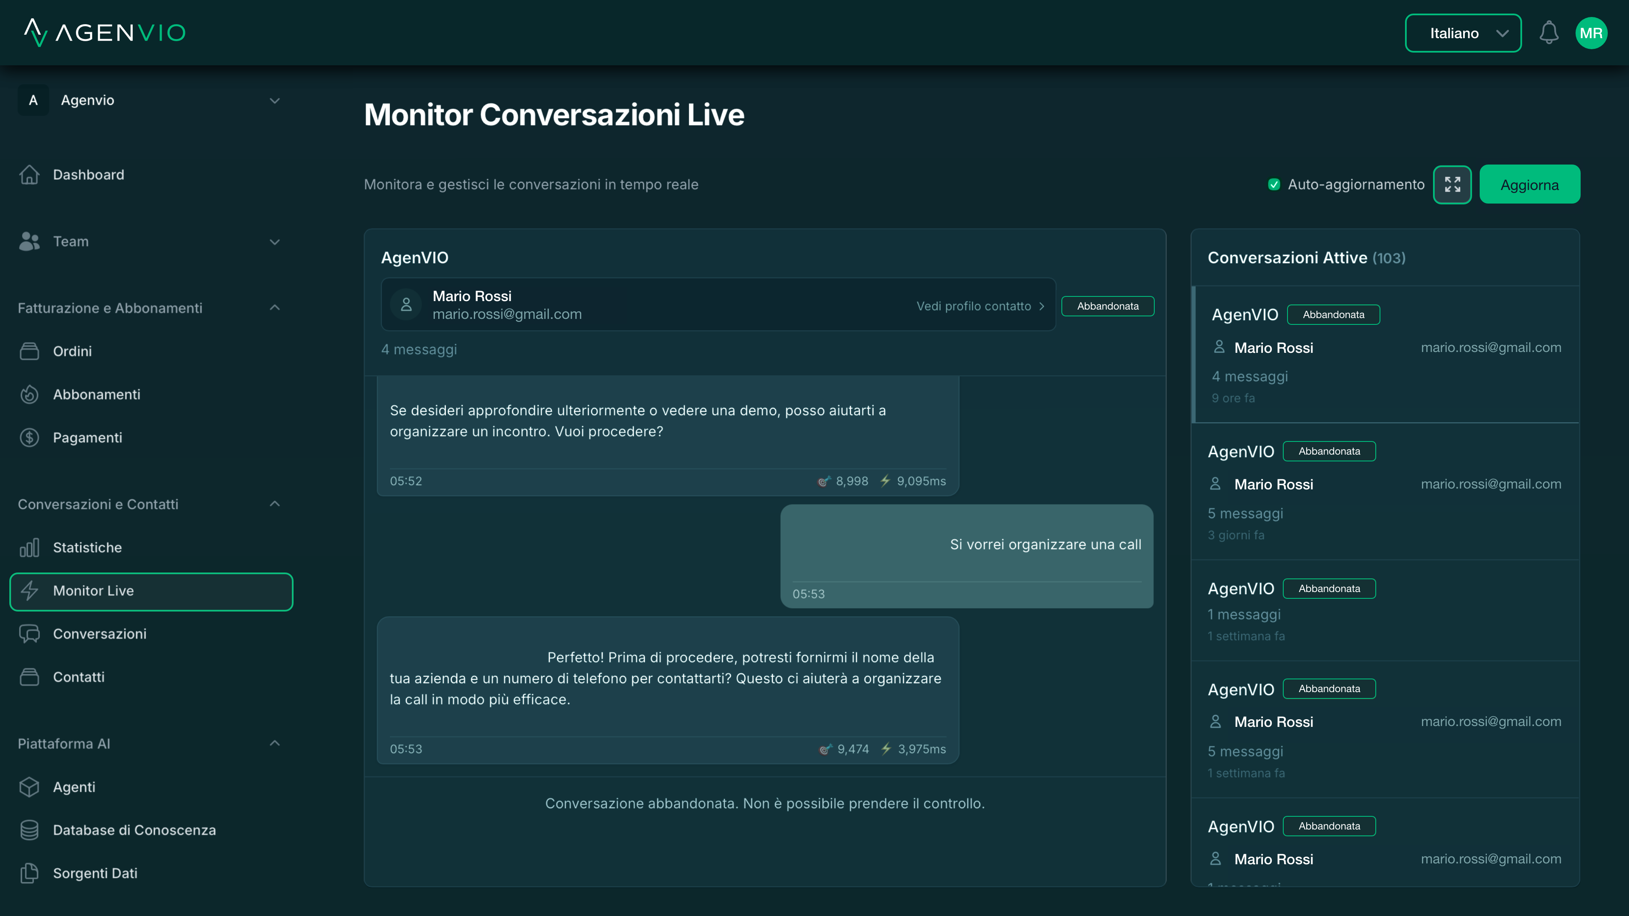Open the Italiano language dropdown
Image resolution: width=1629 pixels, height=916 pixels.
coord(1463,33)
